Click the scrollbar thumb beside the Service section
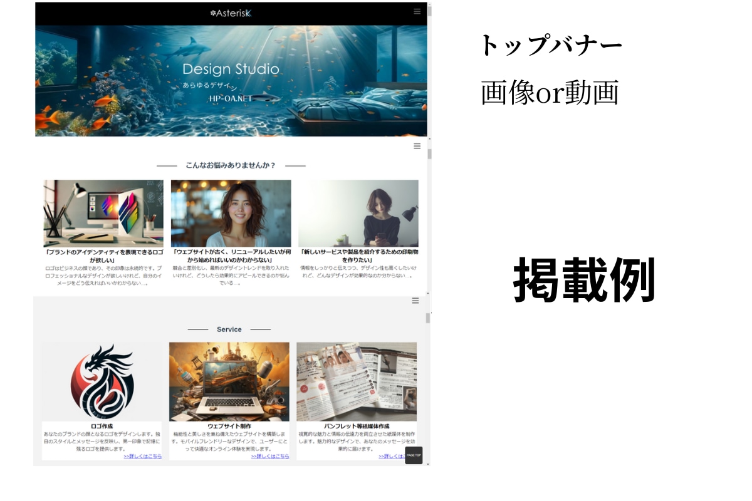This screenshot has width=752, height=501. [x=429, y=318]
